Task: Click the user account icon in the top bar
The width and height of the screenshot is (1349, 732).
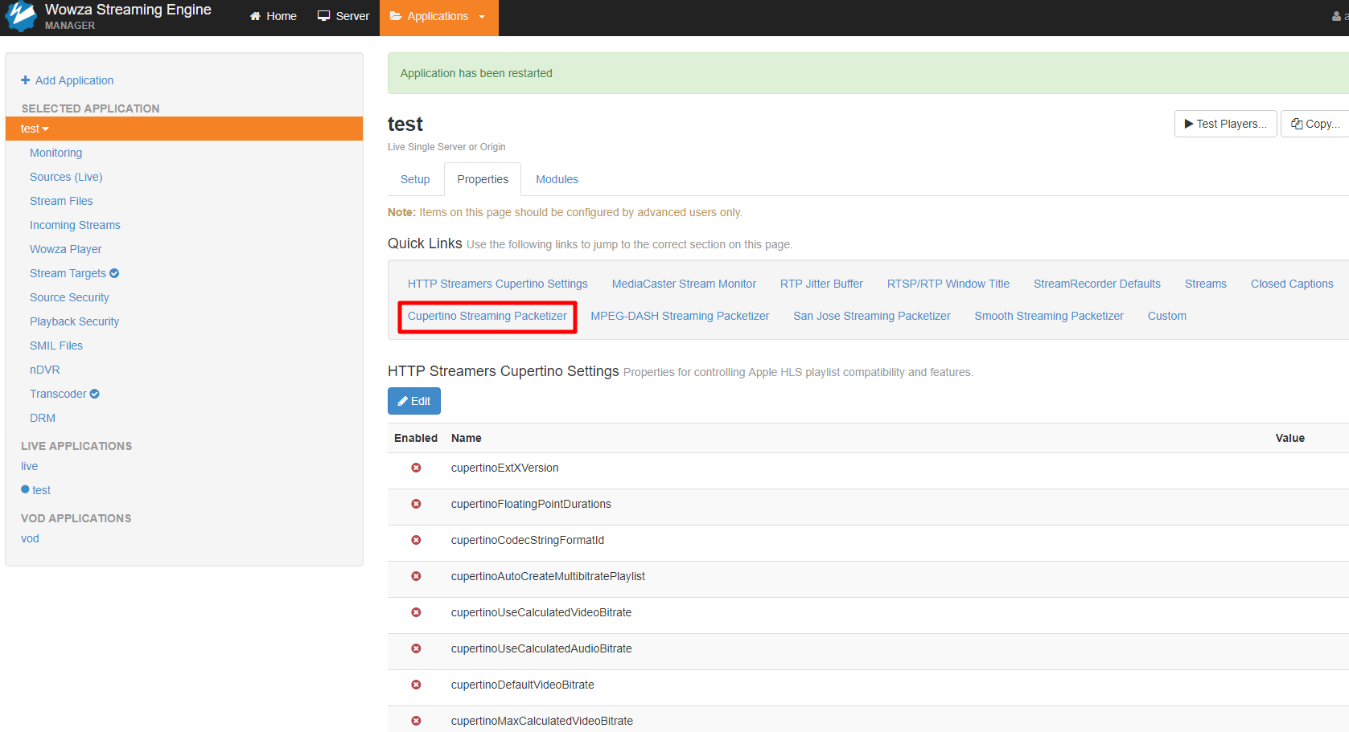Action: click(x=1336, y=16)
